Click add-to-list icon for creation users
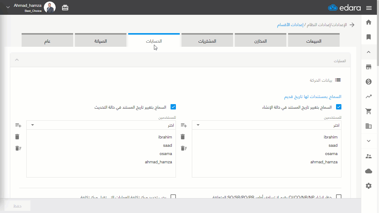Image resolution: width=379 pixels, height=213 pixels. pos(184,125)
